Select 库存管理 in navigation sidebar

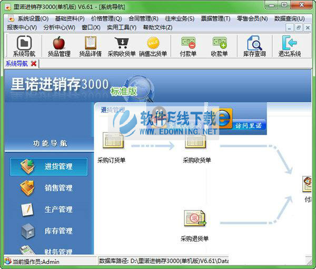49,231
